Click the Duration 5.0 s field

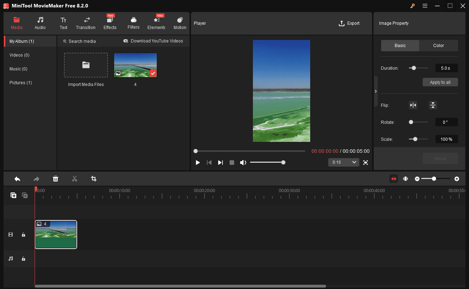tap(447, 68)
